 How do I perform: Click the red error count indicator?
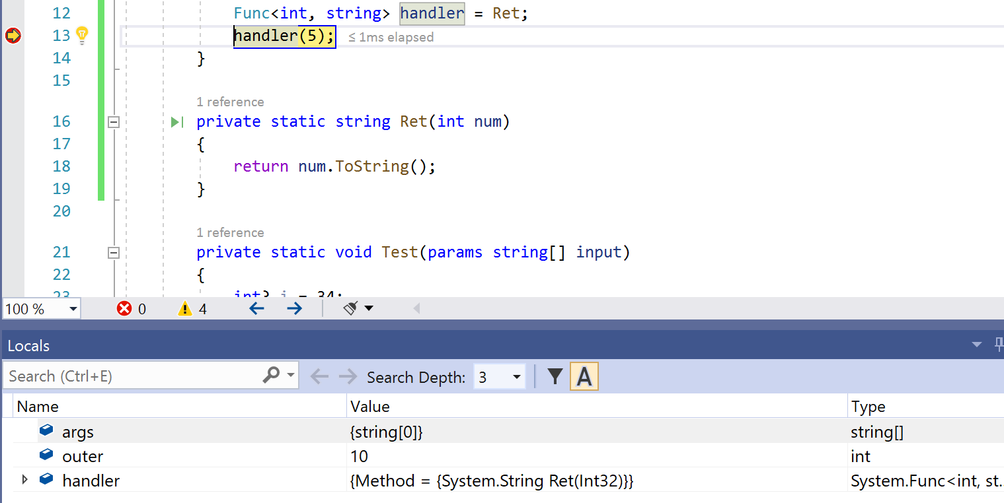132,308
